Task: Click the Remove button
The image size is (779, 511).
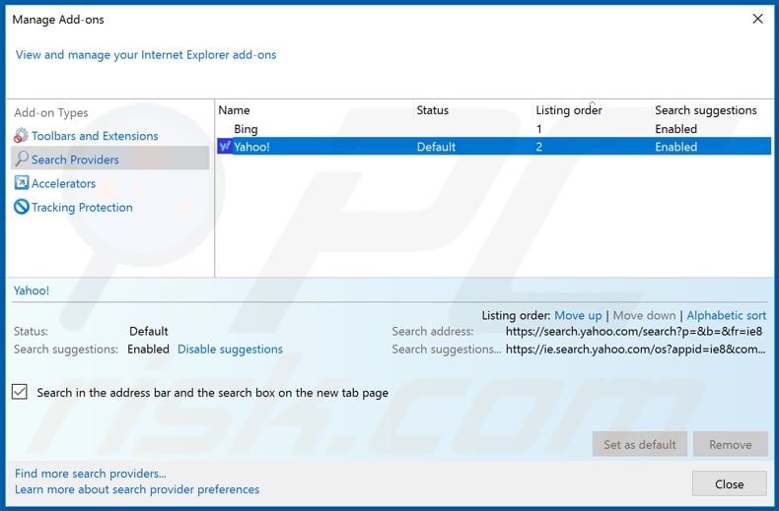Action: [x=731, y=444]
